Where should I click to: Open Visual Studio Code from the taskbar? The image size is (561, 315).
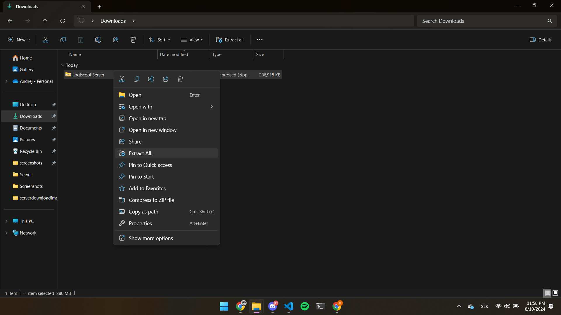(289, 306)
